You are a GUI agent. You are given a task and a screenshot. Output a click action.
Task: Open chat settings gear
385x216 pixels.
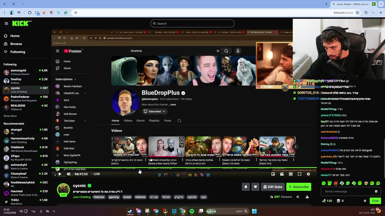(x=365, y=201)
